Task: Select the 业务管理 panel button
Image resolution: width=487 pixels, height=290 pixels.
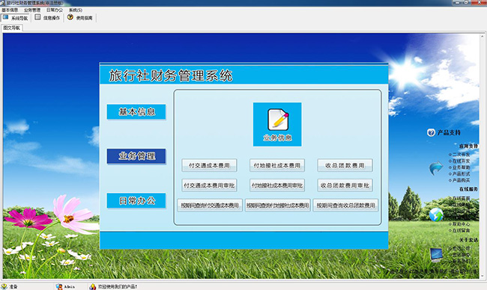Action: point(136,156)
